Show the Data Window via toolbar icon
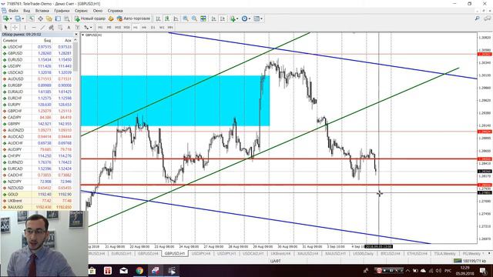 pyautogui.click(x=41, y=18)
